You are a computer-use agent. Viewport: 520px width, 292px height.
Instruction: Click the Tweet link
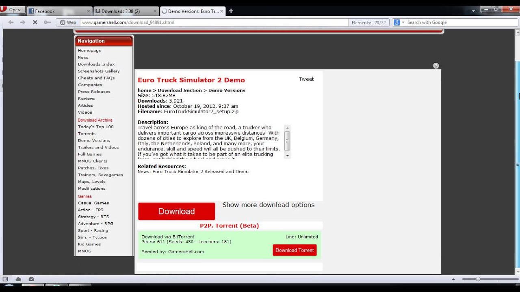tap(306, 79)
